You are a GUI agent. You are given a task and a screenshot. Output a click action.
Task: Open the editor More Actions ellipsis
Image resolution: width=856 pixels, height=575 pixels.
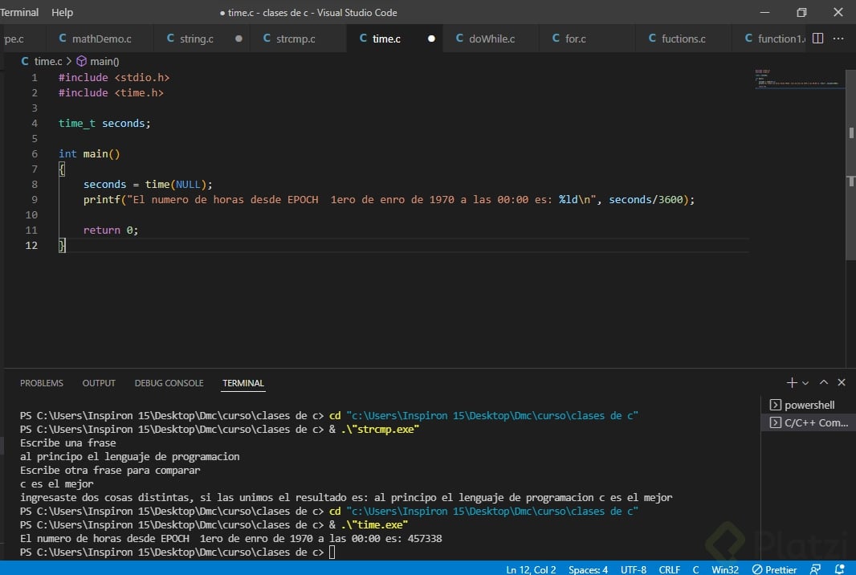(x=840, y=38)
